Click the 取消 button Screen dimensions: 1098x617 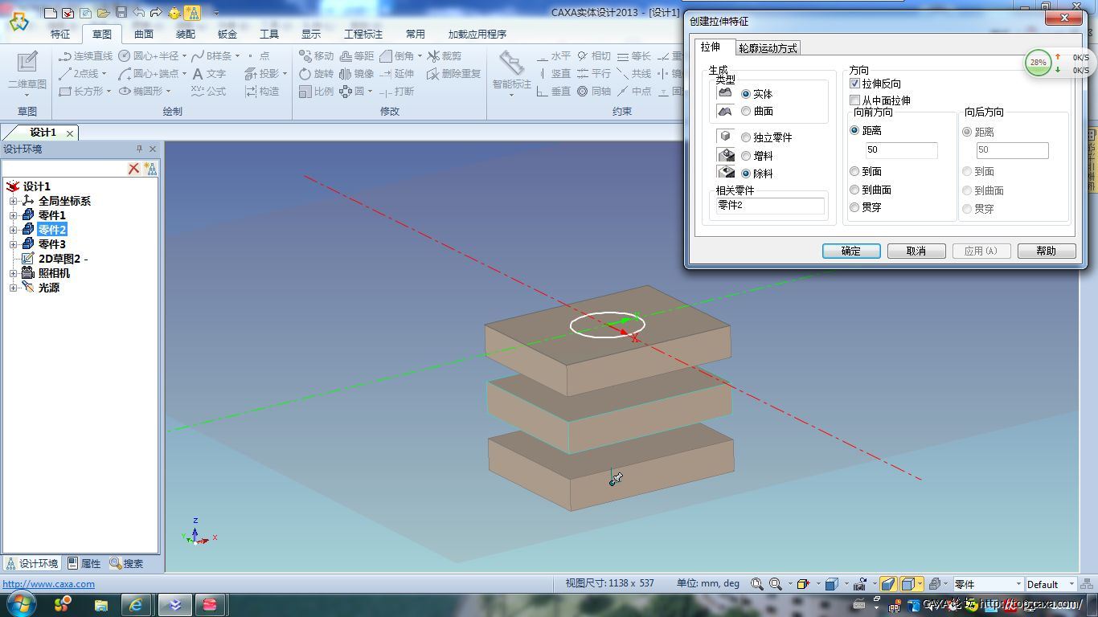[x=916, y=251]
